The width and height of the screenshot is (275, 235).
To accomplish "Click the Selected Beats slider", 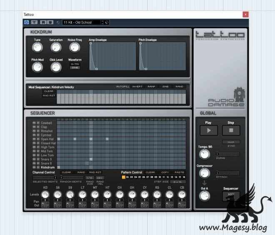I will pos(45,177).
